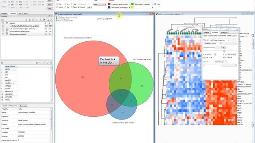
Task: Click the trash icon in Lists toolbar
Action: pyautogui.click(x=29, y=20)
